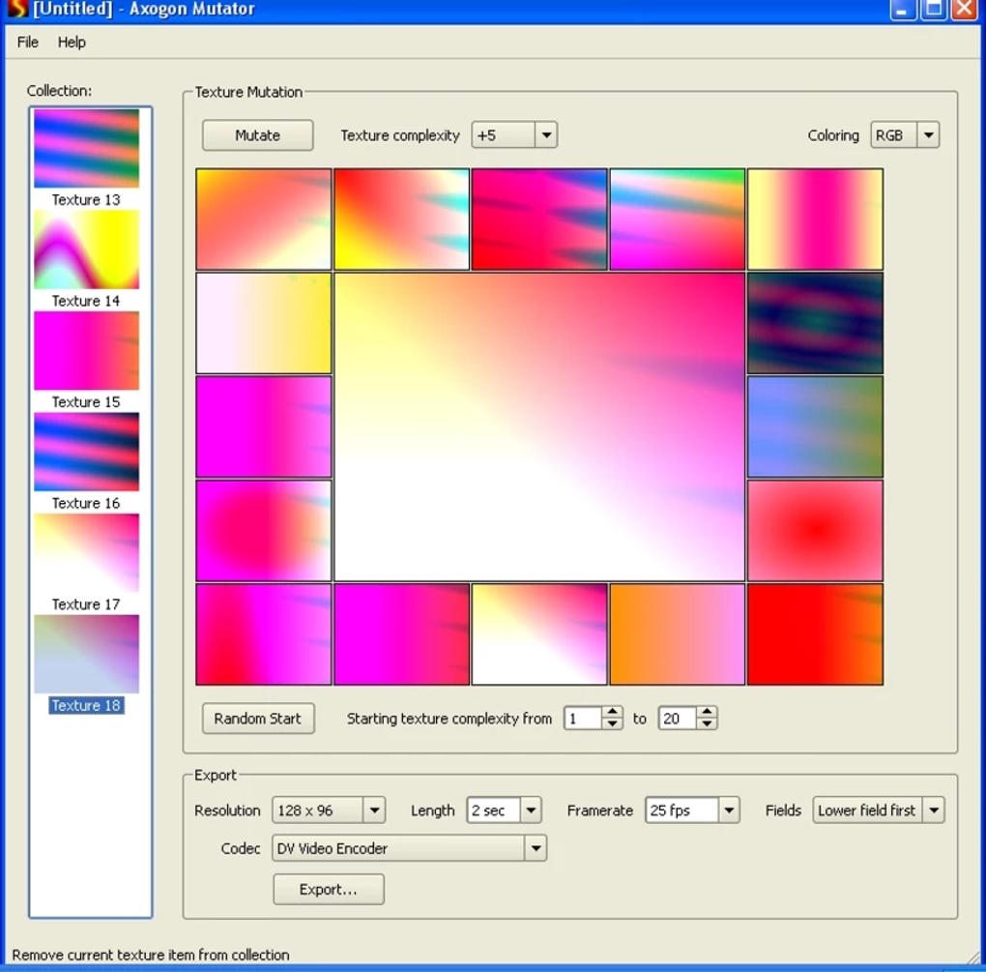The width and height of the screenshot is (986, 972).
Task: Open the Framerate dropdown showing 25 fps
Action: (729, 810)
